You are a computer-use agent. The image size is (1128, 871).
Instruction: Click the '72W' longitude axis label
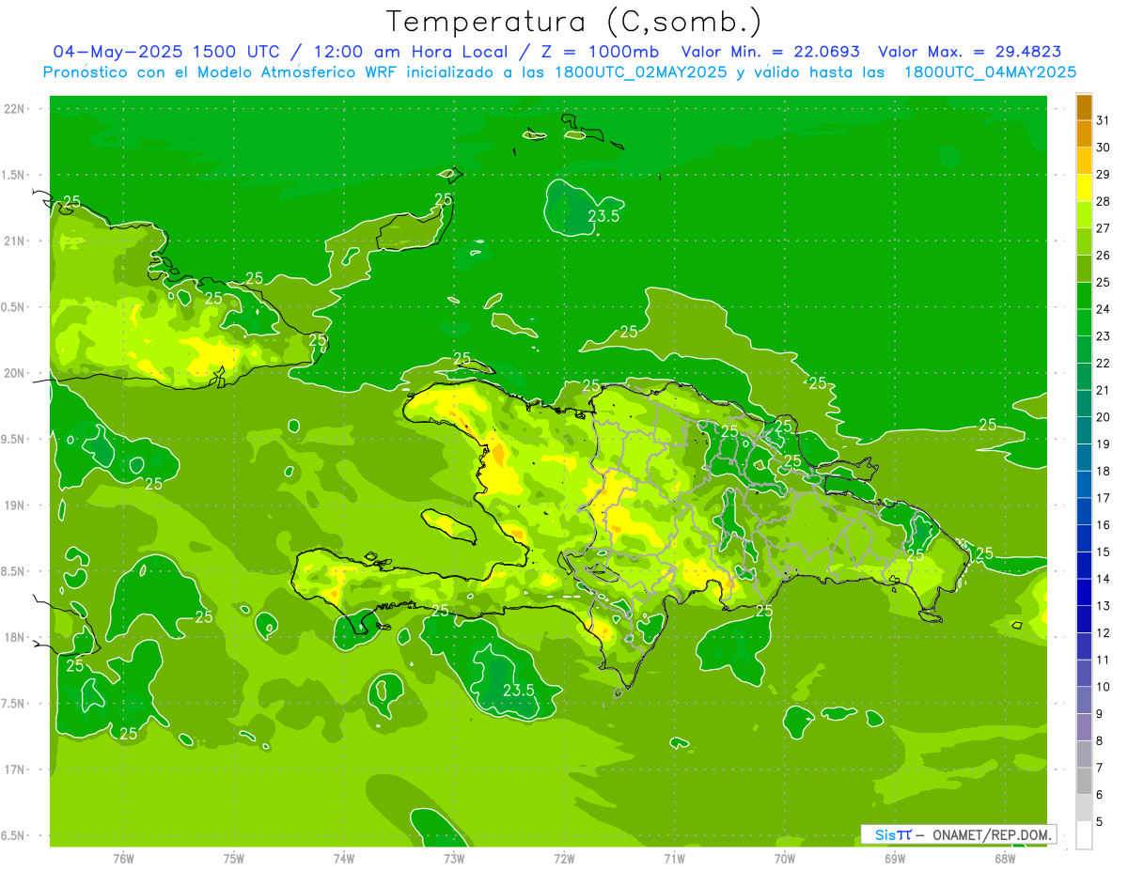pos(564,859)
